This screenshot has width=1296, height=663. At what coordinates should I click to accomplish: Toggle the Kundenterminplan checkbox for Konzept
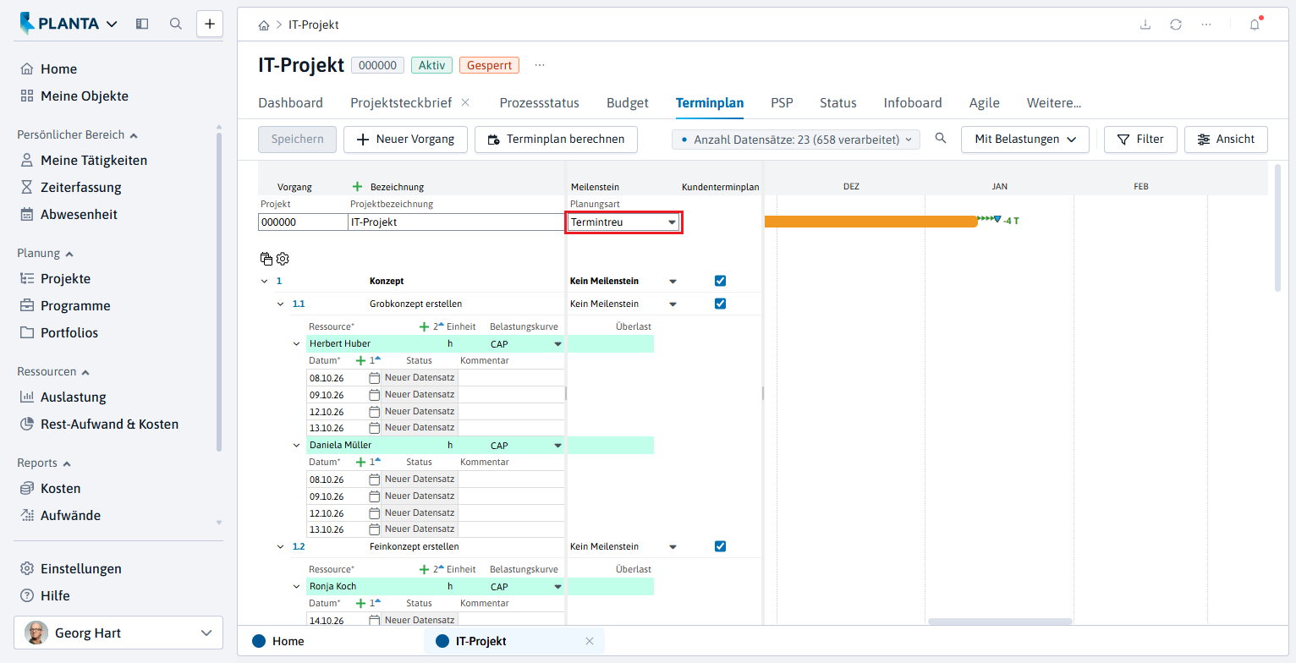pyautogui.click(x=721, y=281)
